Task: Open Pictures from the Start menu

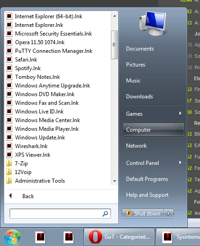Action: click(136, 65)
